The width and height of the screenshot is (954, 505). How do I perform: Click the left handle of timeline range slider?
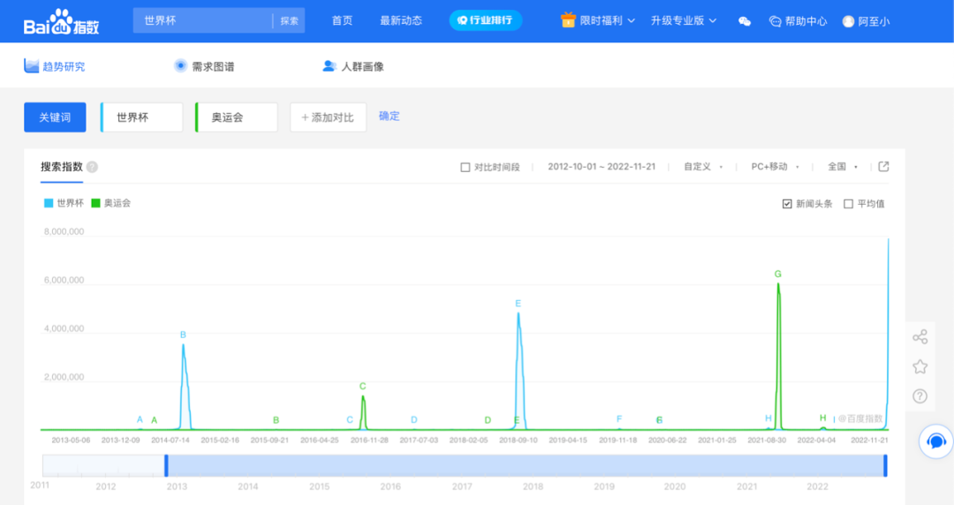click(x=166, y=465)
